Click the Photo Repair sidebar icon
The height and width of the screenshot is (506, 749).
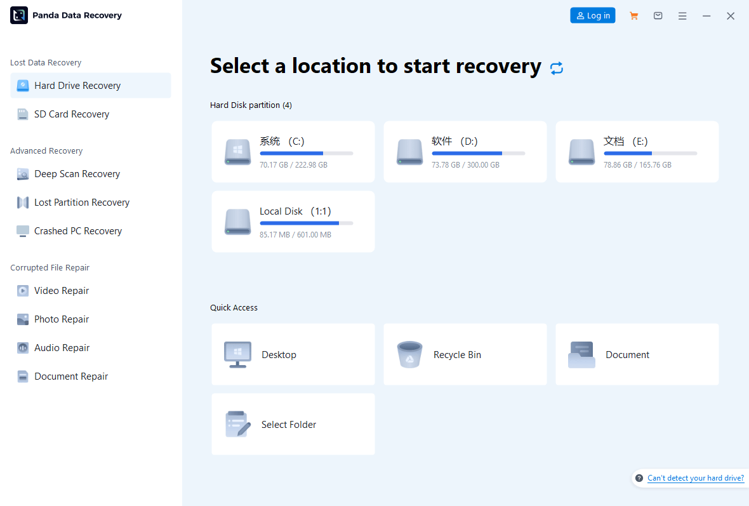22,319
